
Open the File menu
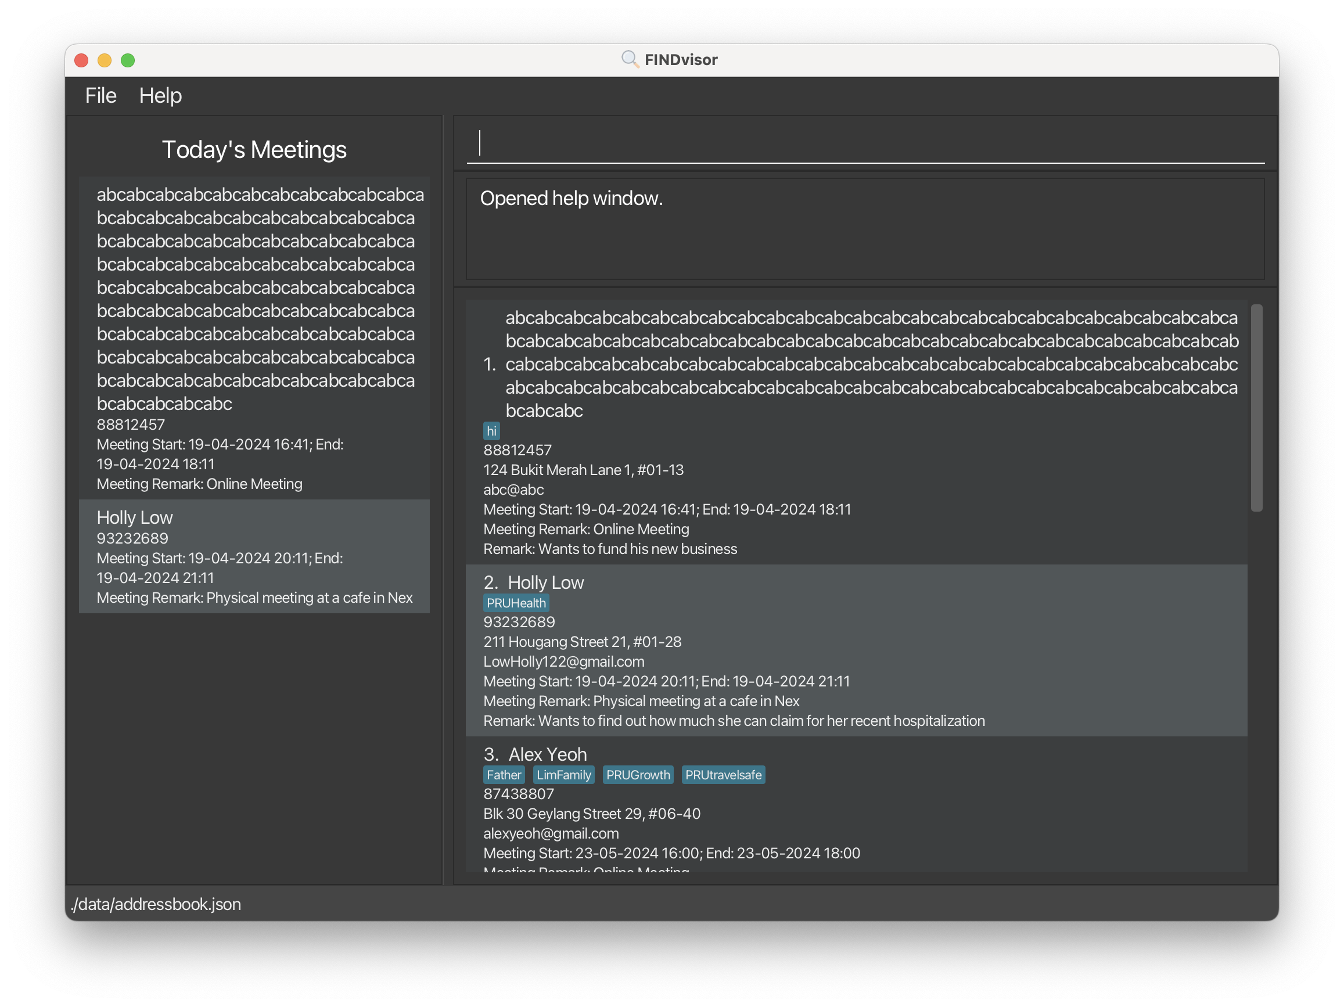pyautogui.click(x=100, y=95)
